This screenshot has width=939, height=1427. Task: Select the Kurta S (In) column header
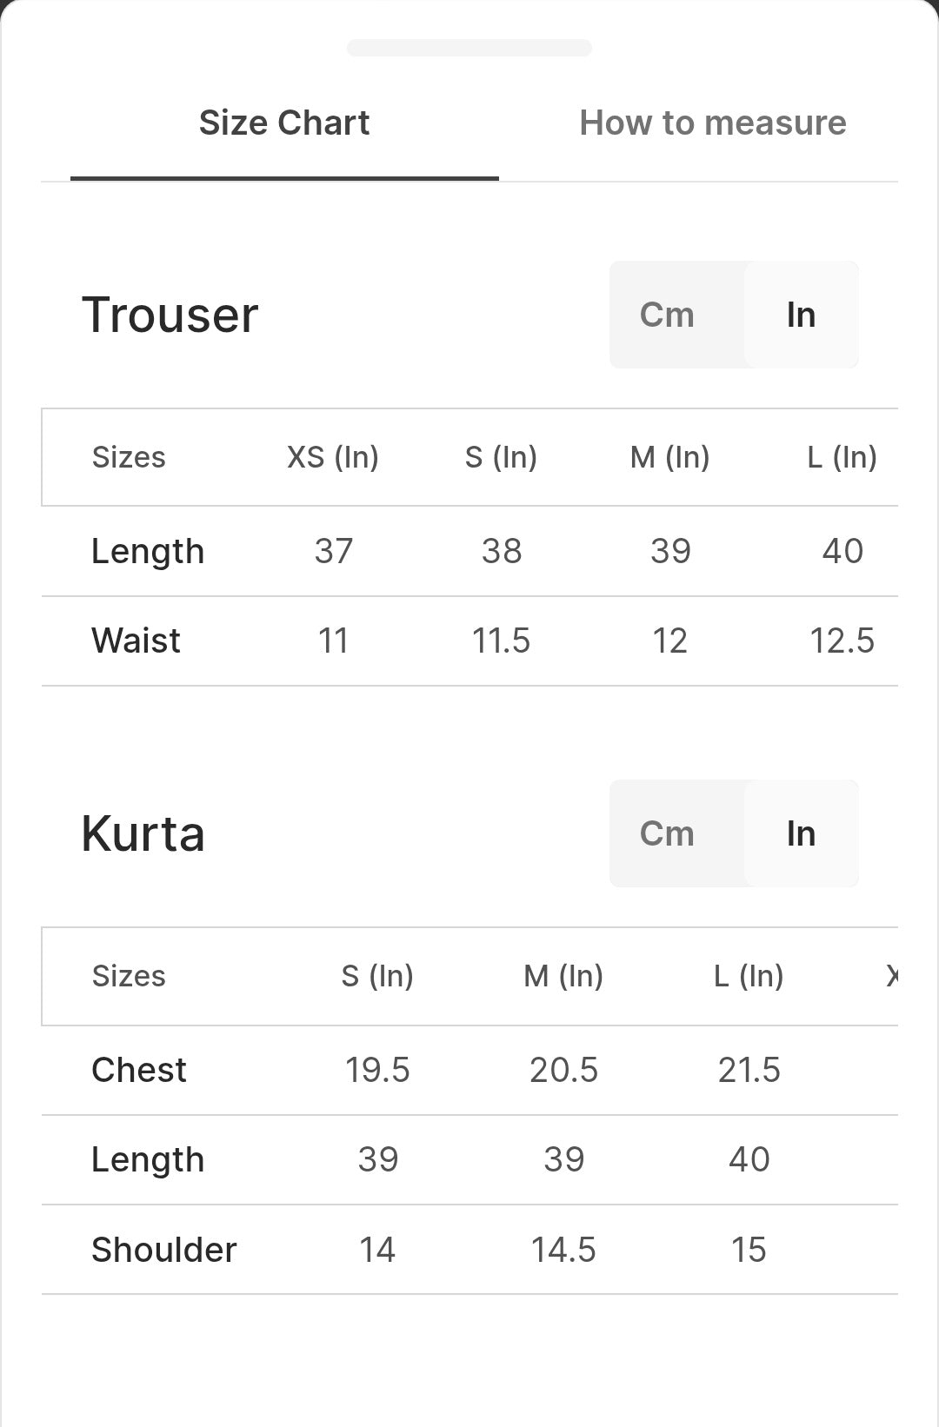click(x=377, y=976)
